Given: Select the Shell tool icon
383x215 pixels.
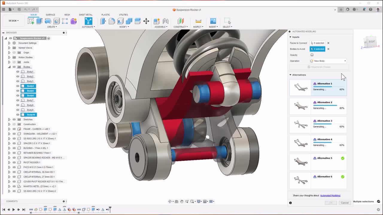Looking at the screenshot, I should tap(121, 21).
